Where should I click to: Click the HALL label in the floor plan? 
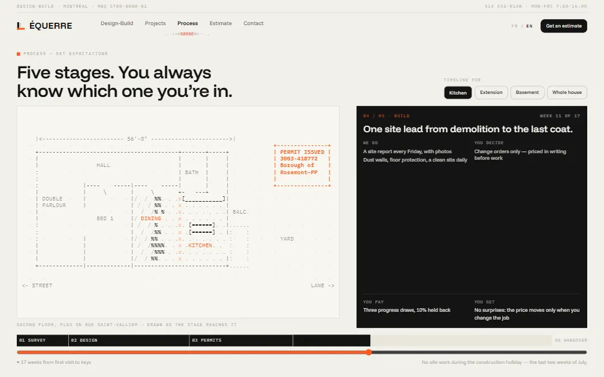coord(103,165)
